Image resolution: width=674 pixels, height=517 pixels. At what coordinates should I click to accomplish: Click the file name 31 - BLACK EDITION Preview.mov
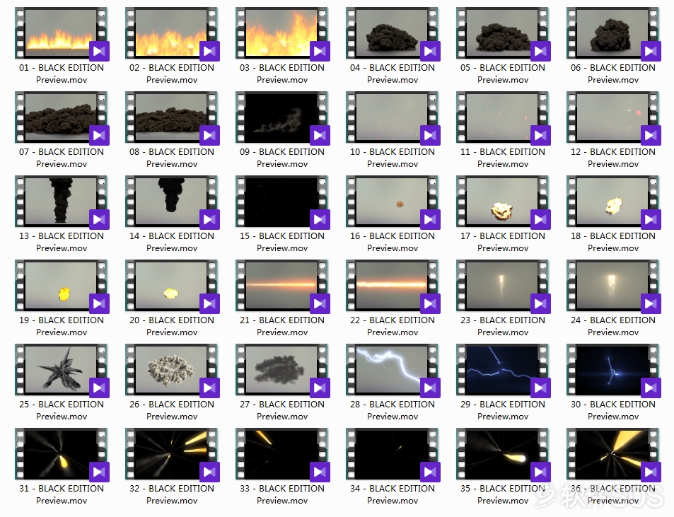(x=61, y=494)
